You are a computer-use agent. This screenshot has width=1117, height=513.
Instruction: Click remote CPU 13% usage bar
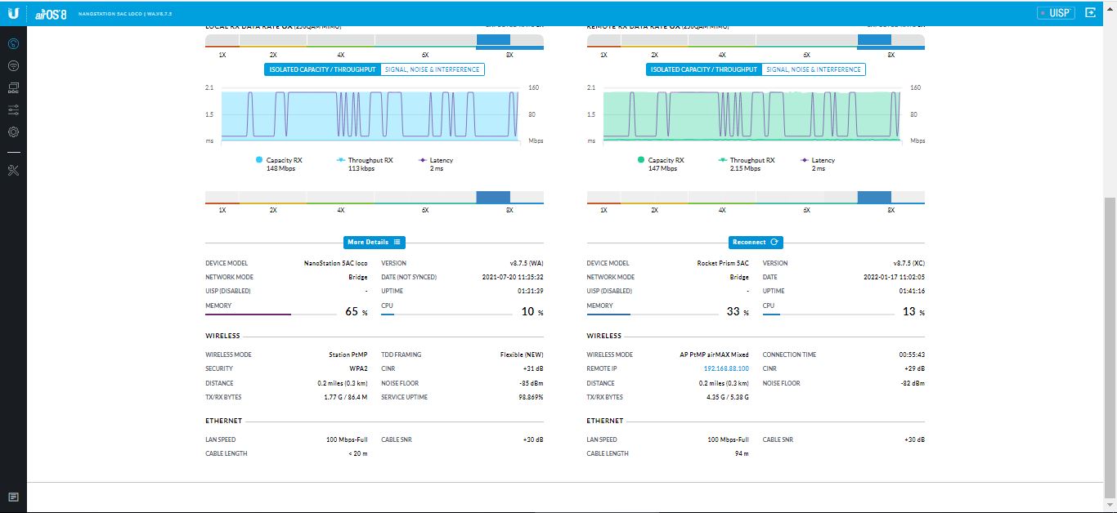(x=828, y=314)
